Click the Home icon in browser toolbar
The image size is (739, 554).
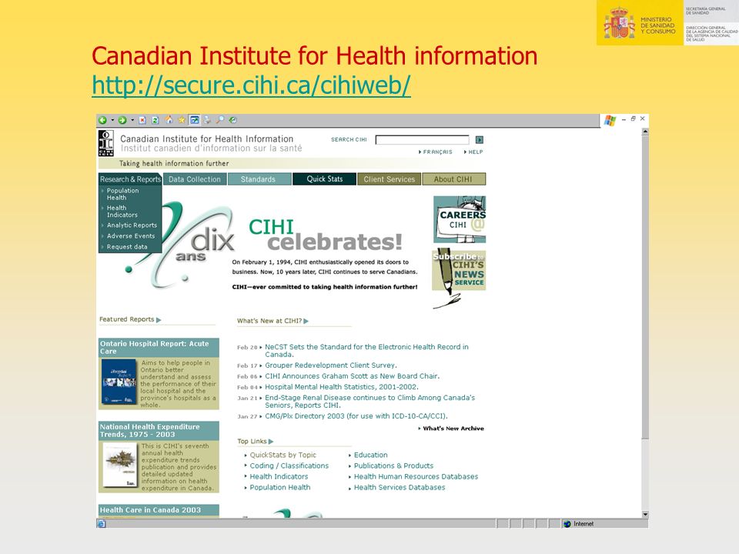[x=169, y=120]
